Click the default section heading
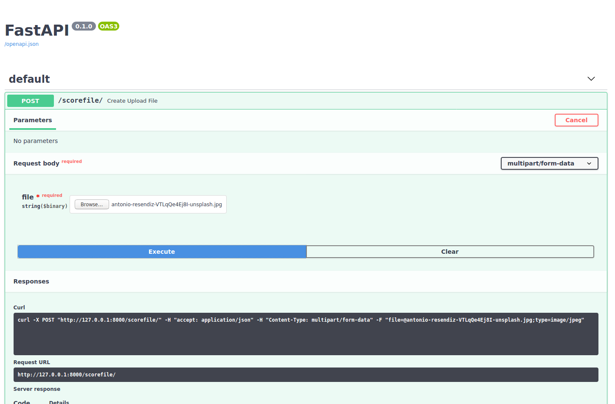This screenshot has height=404, width=615. click(29, 79)
